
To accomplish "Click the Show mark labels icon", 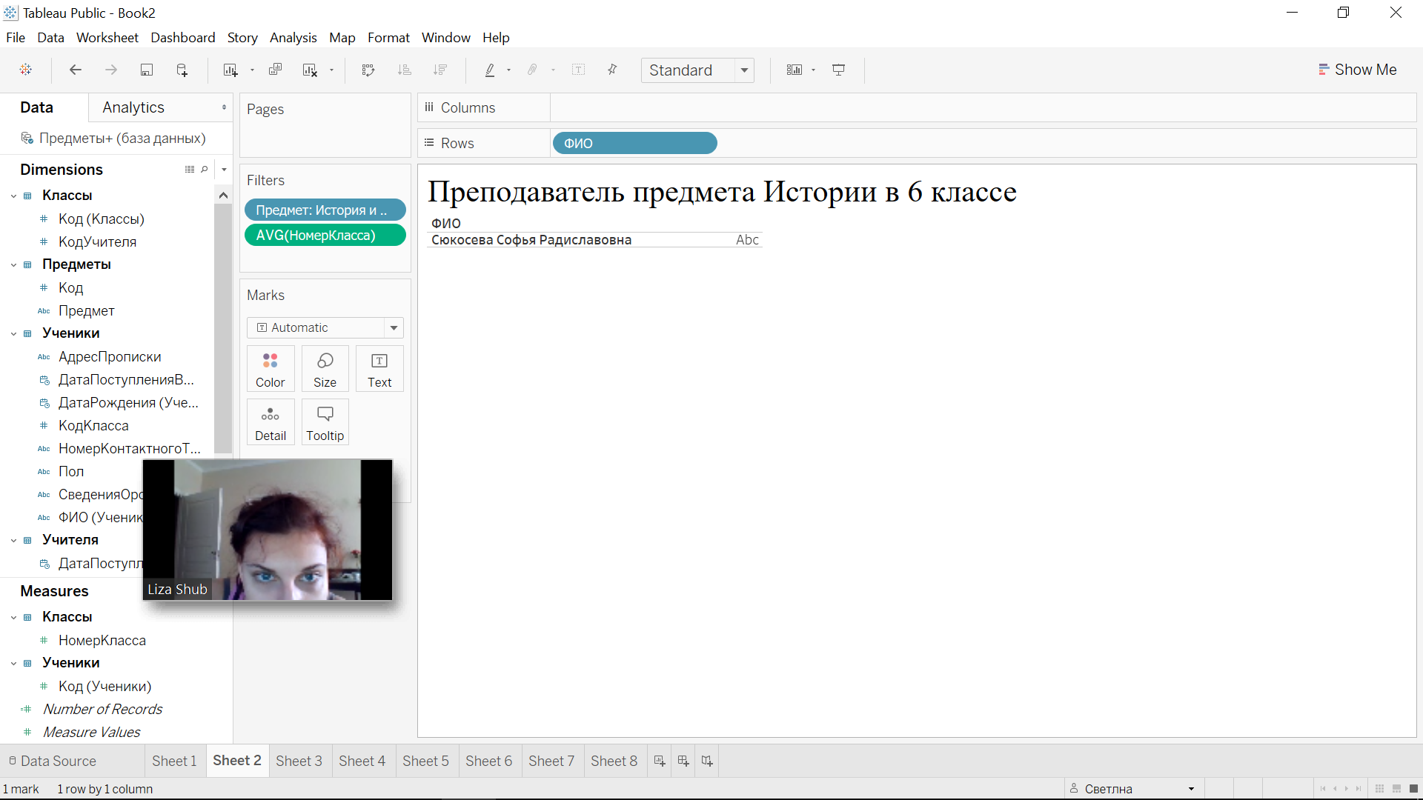I will [579, 70].
